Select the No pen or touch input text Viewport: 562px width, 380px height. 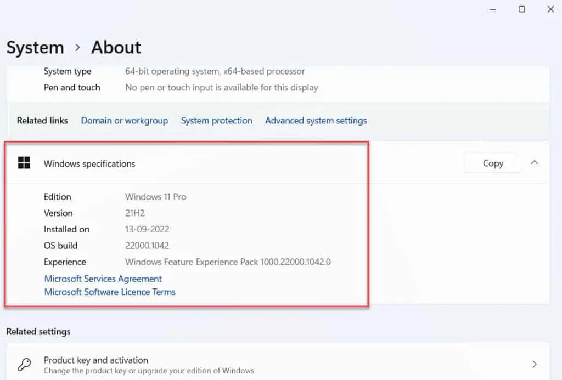point(222,87)
